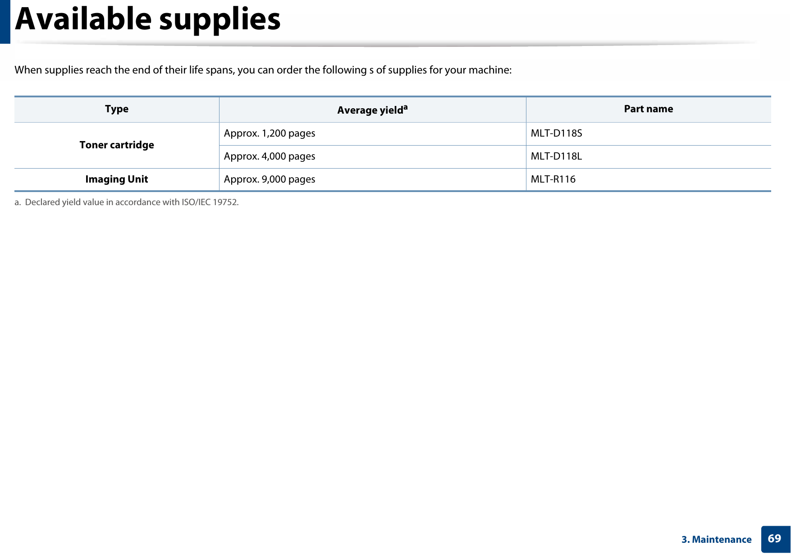Select the "Average yield" column header

[370, 110]
